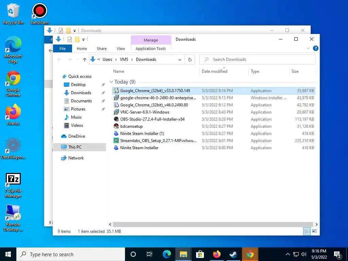Select Quick access in navigation pane

click(x=77, y=76)
